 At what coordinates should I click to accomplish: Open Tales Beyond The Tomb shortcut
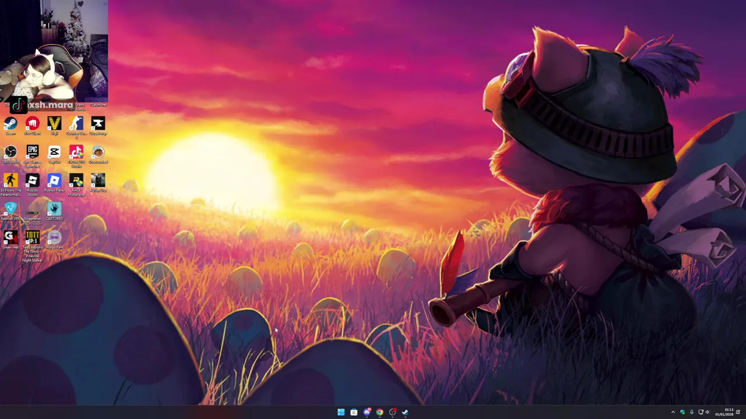click(32, 246)
